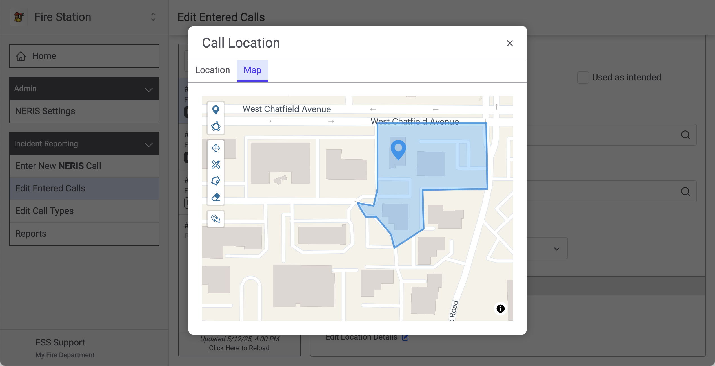Viewport: 715px width, 366px height.
Task: Switch to the Location tab
Action: coord(213,70)
